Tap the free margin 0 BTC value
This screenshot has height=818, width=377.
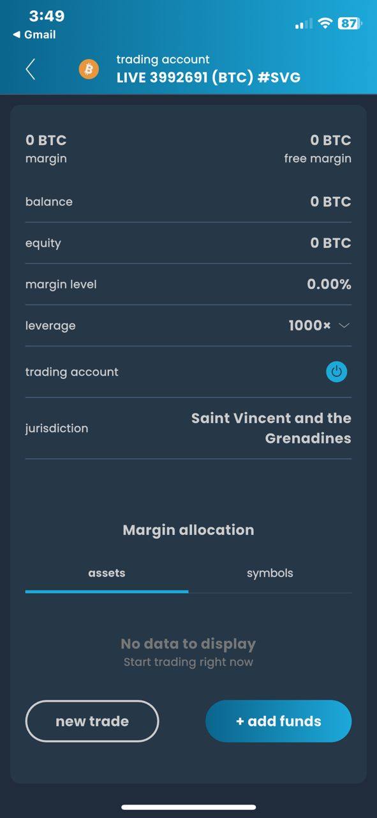pos(330,140)
